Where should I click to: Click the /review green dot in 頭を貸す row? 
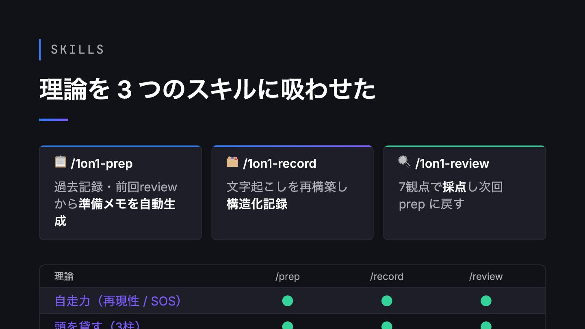tap(486, 325)
